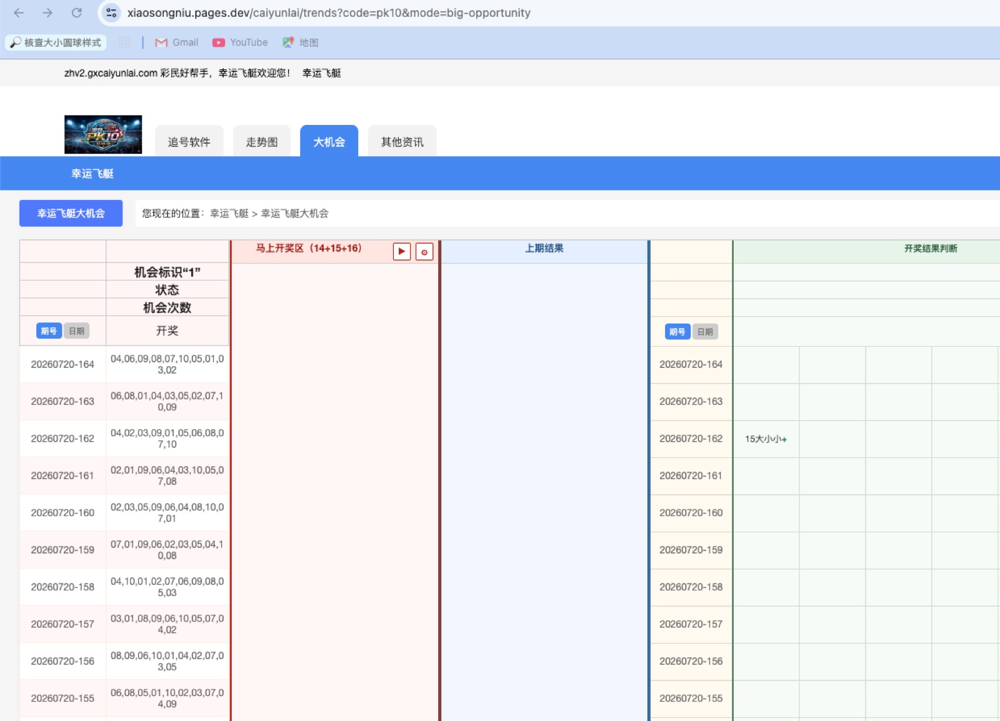Open the YouTube bookmark
This screenshot has width=1000, height=721.
pos(240,42)
